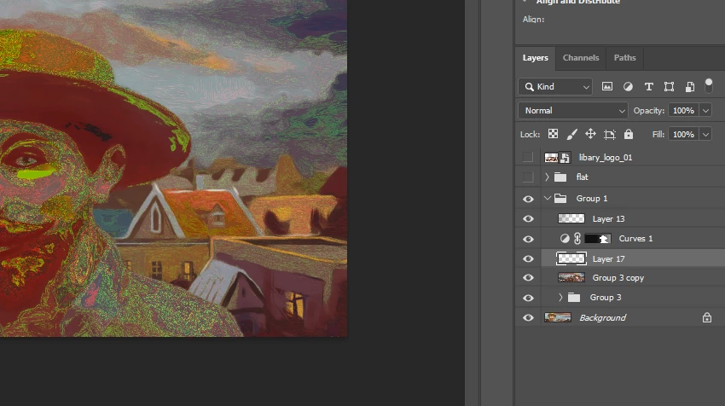
Task: Open the Fill slider dropdown arrow
Action: pos(705,135)
